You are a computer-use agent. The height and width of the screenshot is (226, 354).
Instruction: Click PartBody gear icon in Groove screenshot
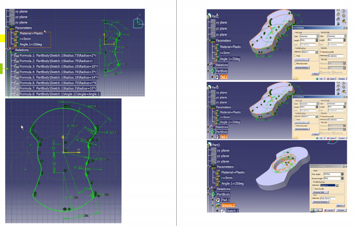click(214, 194)
